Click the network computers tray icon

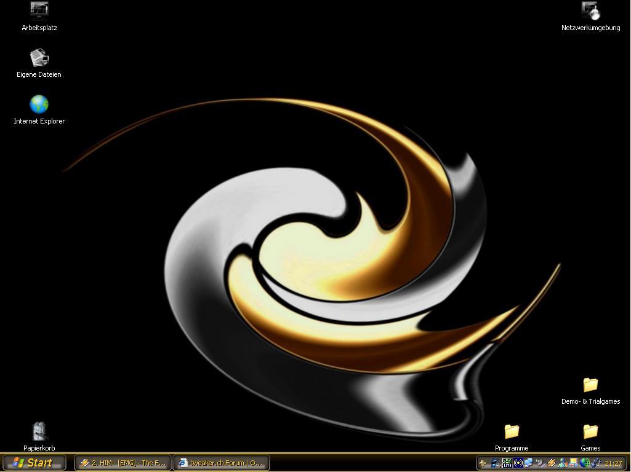529,463
